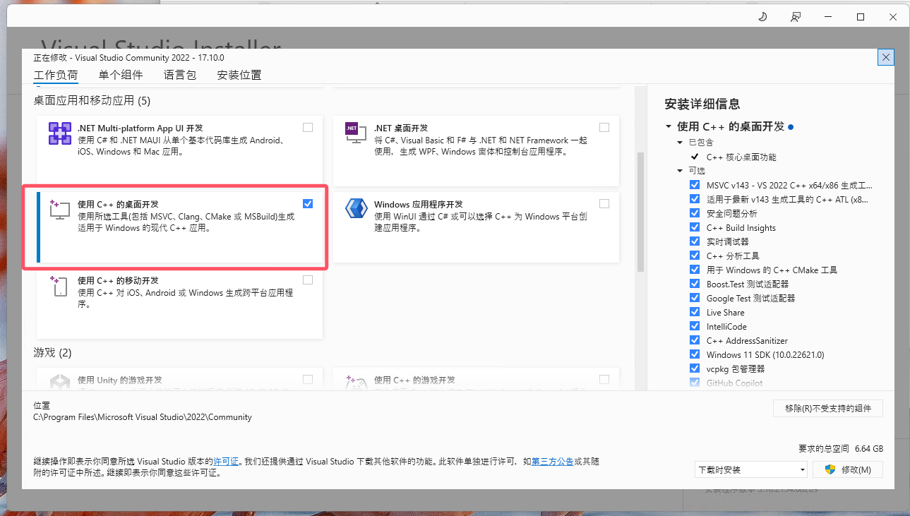Uncheck the 使用 C++ 的桌面开发 workload checkbox
Screen dimensions: 910x516
[308, 203]
